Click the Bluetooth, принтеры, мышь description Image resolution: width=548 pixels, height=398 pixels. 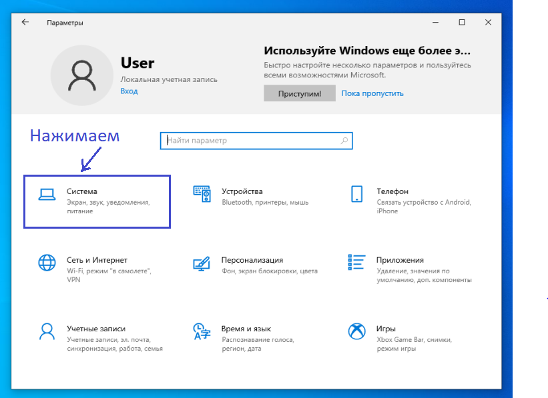[265, 203]
